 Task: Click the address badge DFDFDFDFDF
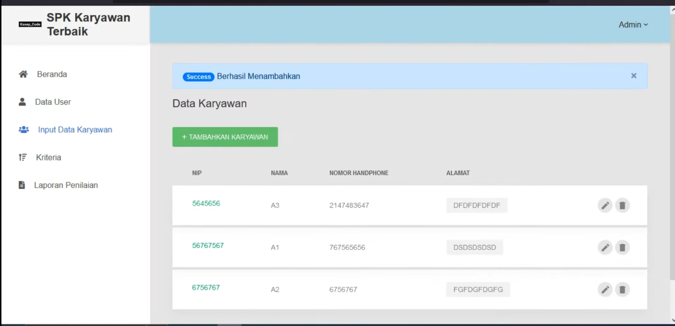point(477,205)
